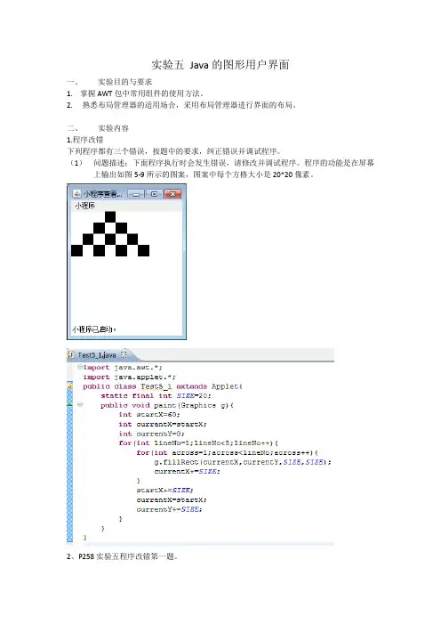Collapse the paint method fold toggle

[80, 404]
